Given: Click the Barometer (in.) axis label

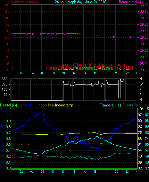Looking at the screenshot, I should pos(130,2).
